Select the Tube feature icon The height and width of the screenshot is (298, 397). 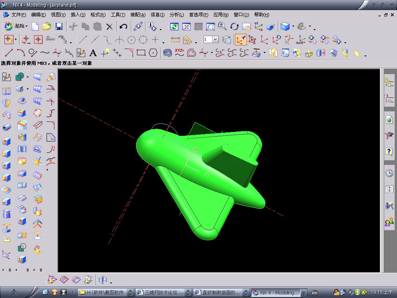6,127
